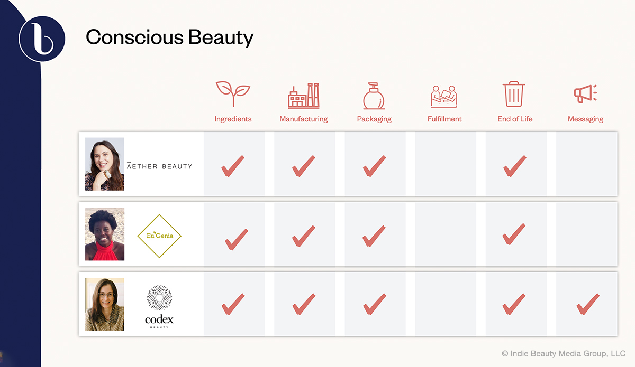Click the Aether Beauty founder photo
Viewport: 635px width, 367px height.
[104, 164]
